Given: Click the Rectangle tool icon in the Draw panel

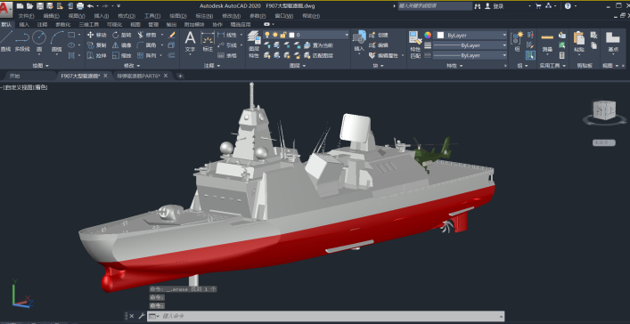Looking at the screenshot, I should tap(71, 35).
